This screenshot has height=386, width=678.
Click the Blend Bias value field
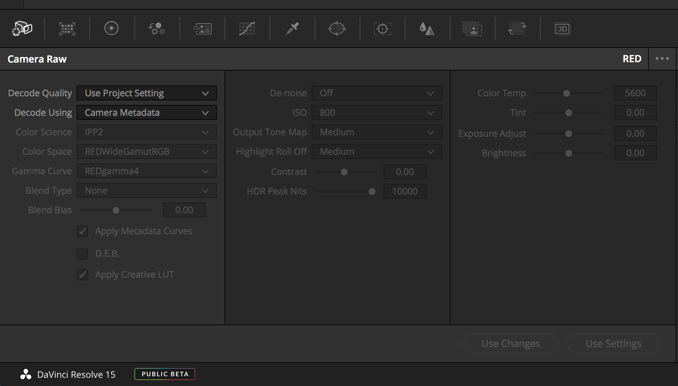point(184,210)
